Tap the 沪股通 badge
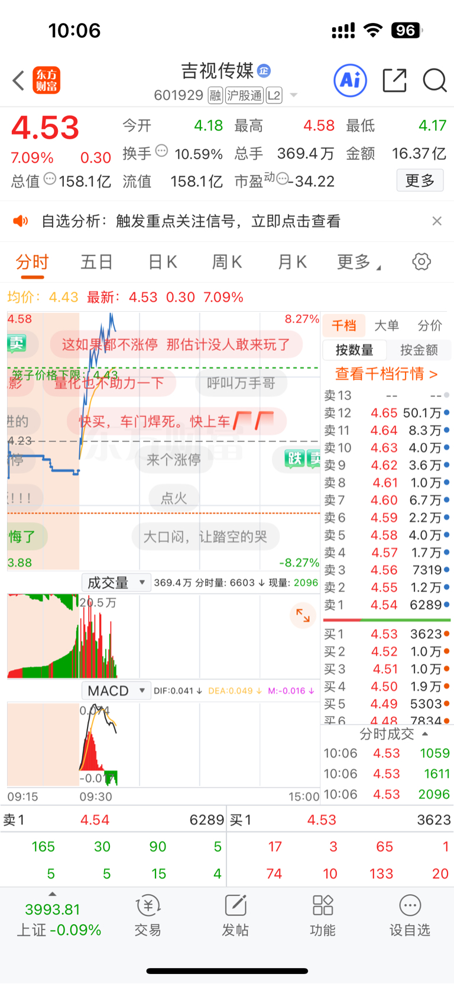 click(x=244, y=95)
